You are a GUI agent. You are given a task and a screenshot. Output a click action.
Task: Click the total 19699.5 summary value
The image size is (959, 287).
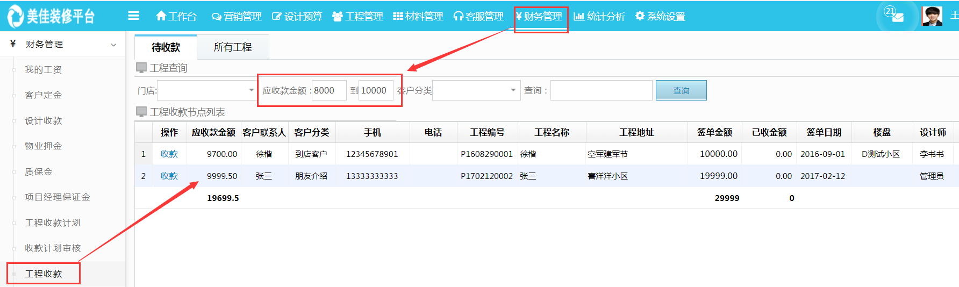(x=223, y=198)
